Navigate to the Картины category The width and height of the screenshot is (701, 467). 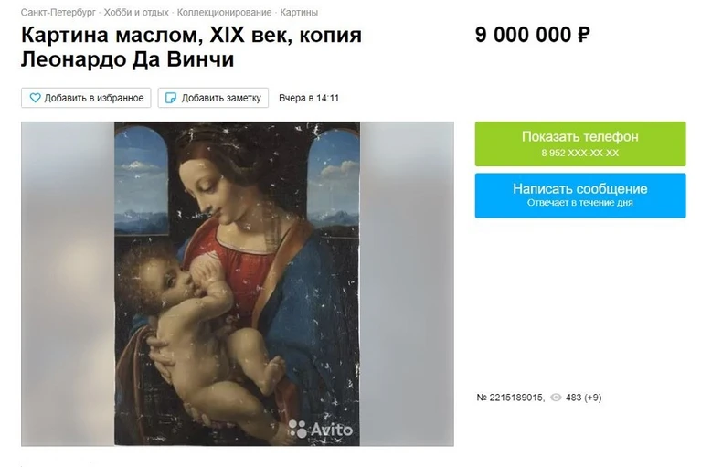(299, 13)
